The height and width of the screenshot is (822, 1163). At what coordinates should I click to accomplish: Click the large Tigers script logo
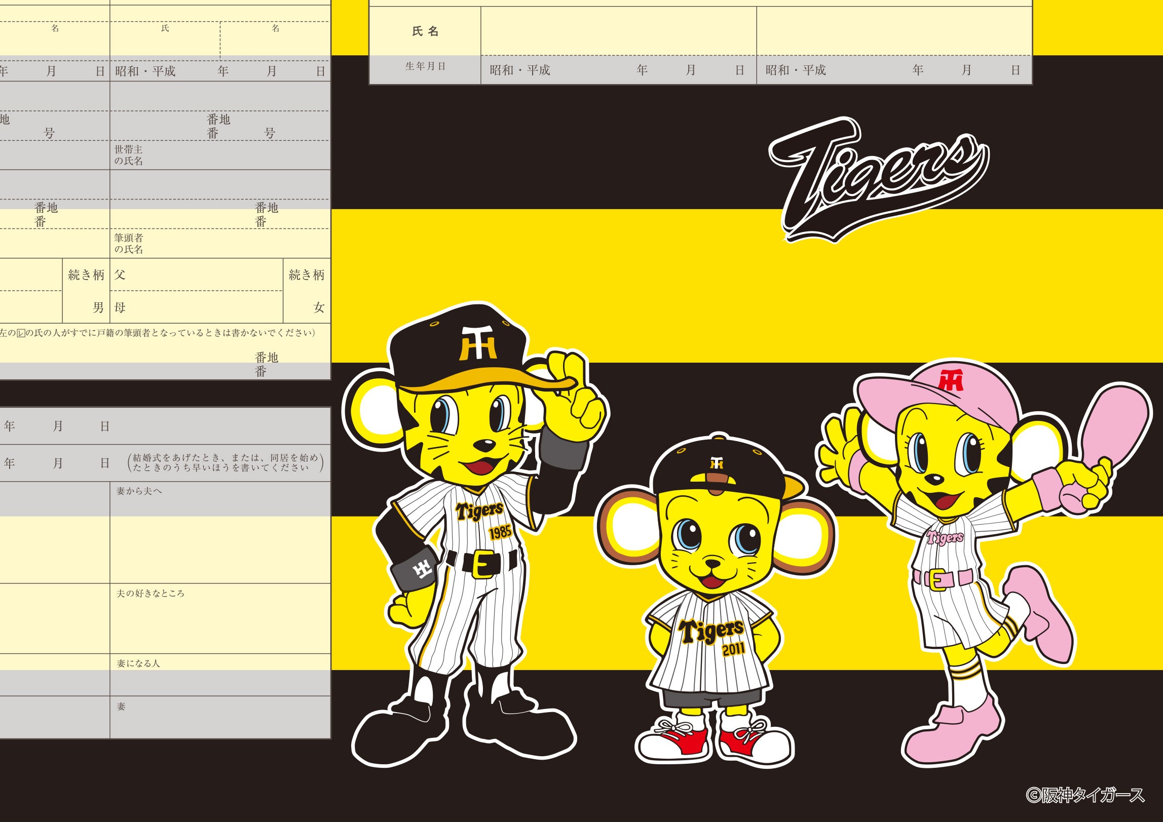[879, 180]
